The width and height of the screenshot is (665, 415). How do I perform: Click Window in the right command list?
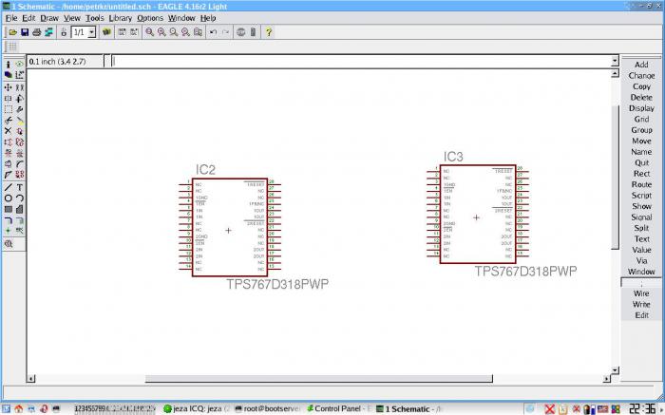[x=641, y=272]
